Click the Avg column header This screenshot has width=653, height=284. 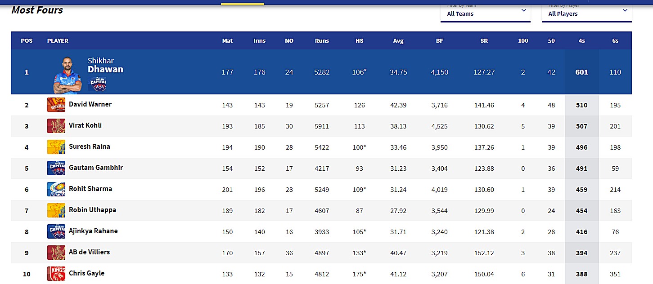[398, 41]
